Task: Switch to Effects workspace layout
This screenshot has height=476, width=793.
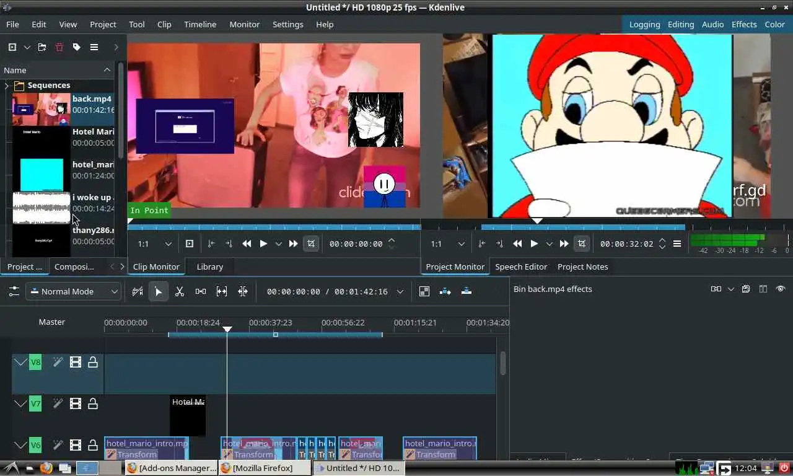Action: click(744, 24)
